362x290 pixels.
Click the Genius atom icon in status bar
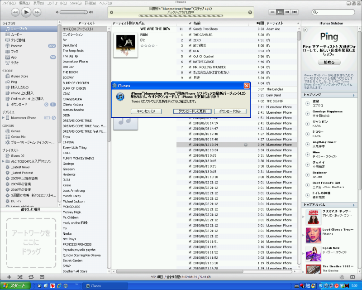point(342,277)
